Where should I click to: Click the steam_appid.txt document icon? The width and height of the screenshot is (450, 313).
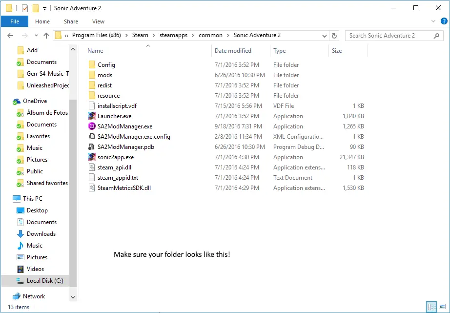coord(92,177)
